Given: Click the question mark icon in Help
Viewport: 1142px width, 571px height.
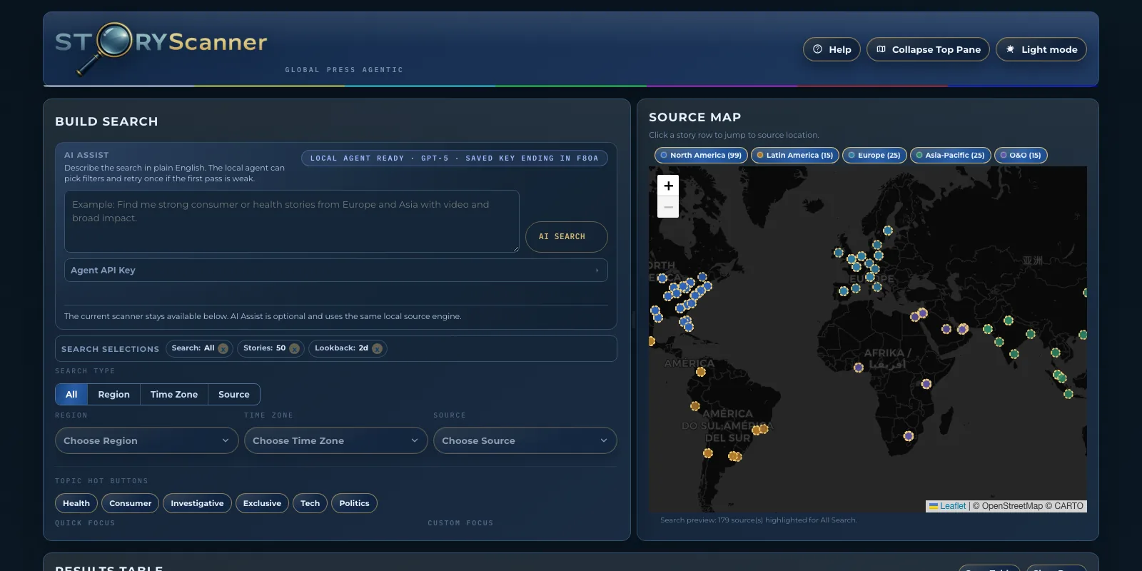Looking at the screenshot, I should coord(817,49).
